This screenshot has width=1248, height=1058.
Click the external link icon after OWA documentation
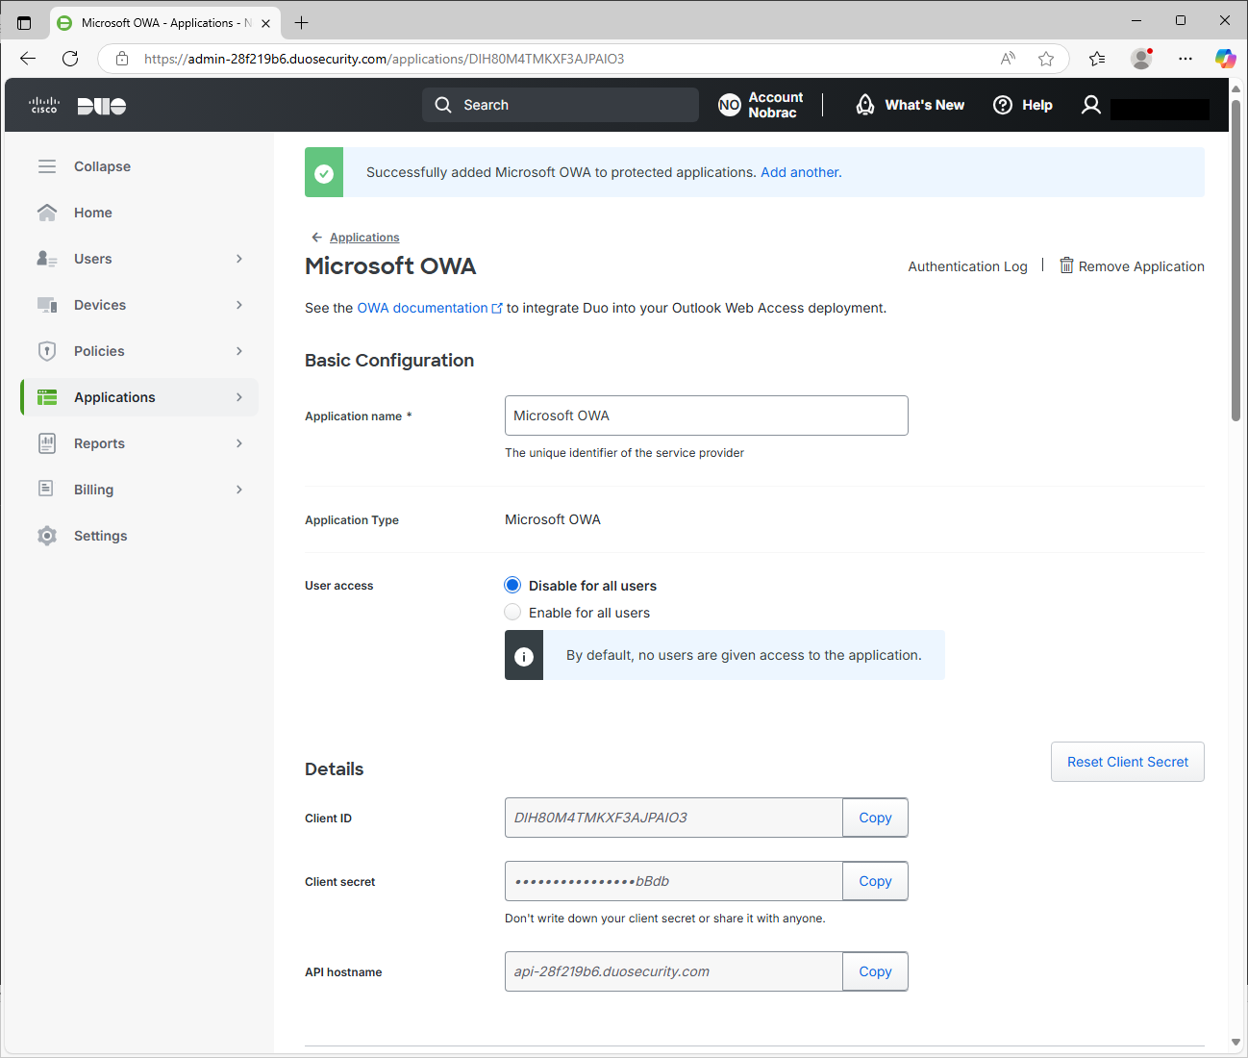pos(497,309)
